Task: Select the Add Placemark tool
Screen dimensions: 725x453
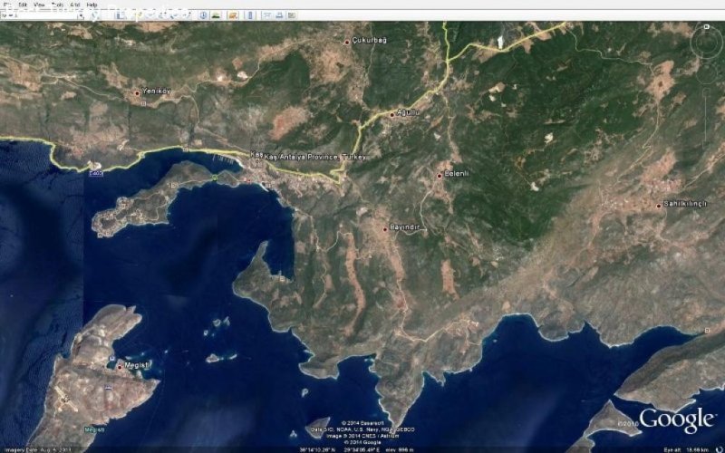Action: pos(137,15)
